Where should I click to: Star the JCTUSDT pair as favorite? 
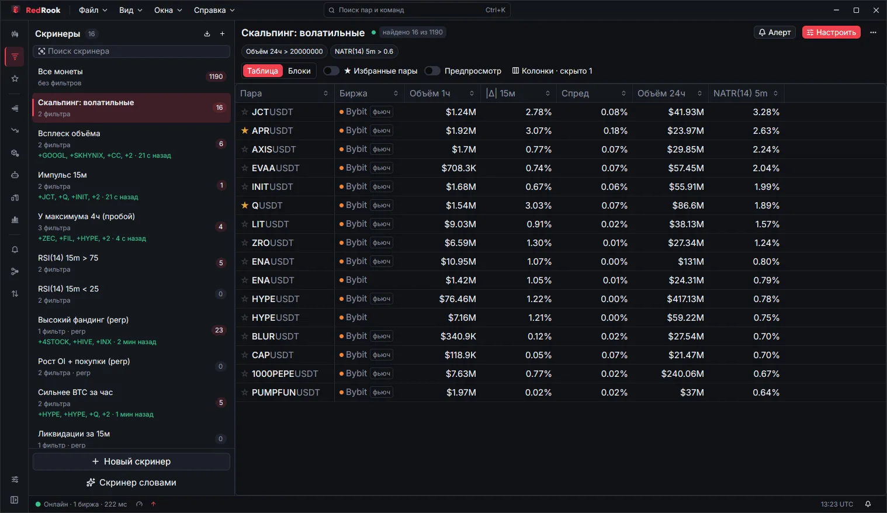(x=245, y=112)
